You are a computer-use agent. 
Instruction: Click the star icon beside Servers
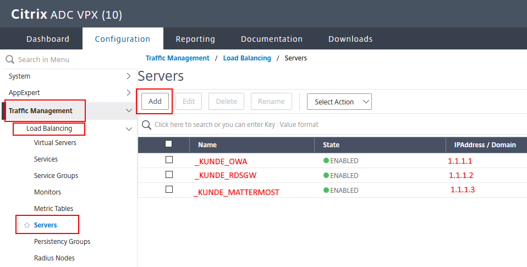27,225
